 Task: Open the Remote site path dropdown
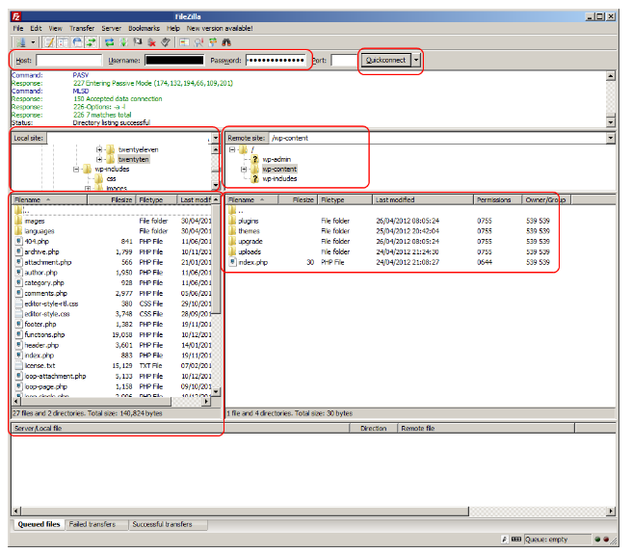point(611,139)
